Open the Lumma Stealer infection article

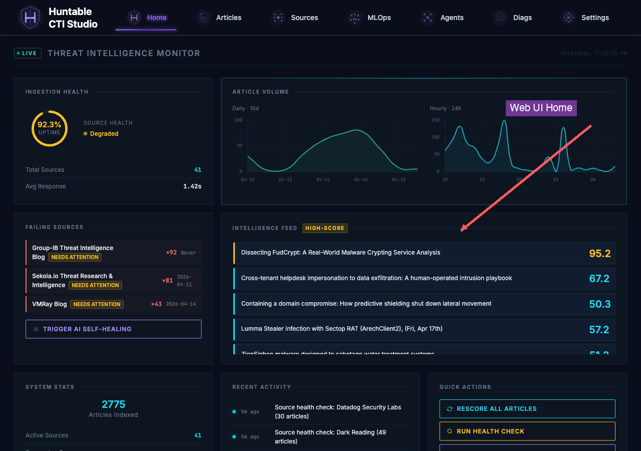click(x=424, y=330)
